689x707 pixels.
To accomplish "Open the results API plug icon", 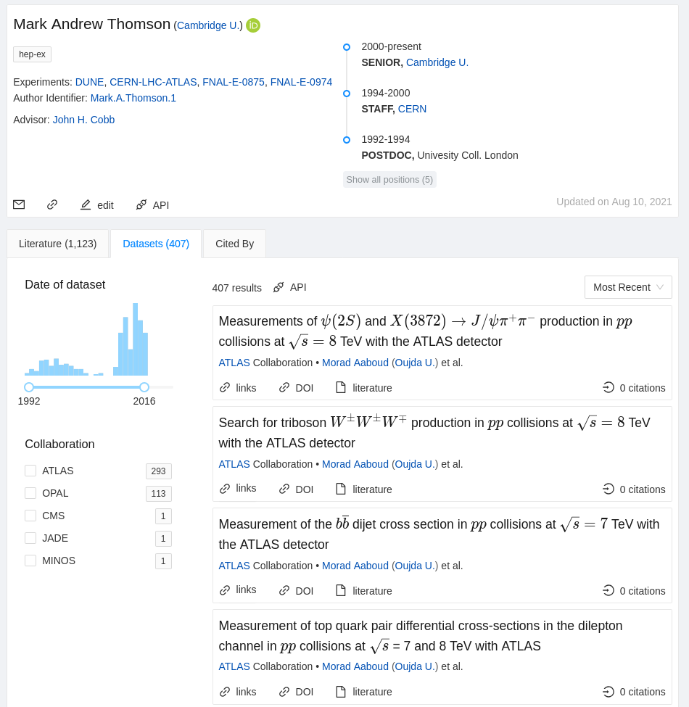I will click(x=279, y=287).
